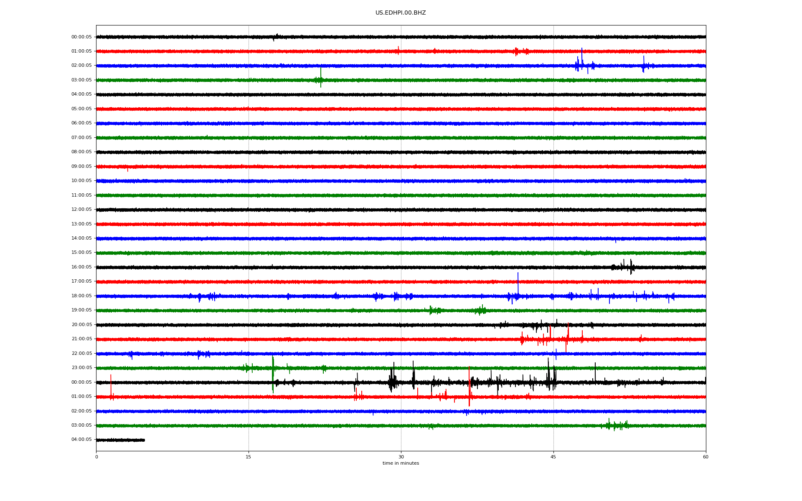
Task: Click the x-axis tick label 60
Action: (706, 457)
